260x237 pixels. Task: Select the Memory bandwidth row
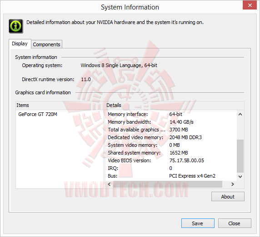[x=171, y=122]
